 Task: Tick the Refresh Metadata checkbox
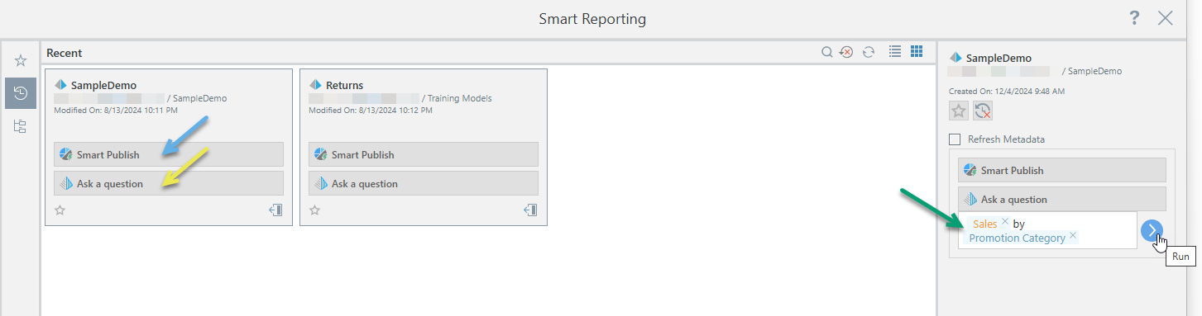click(955, 139)
